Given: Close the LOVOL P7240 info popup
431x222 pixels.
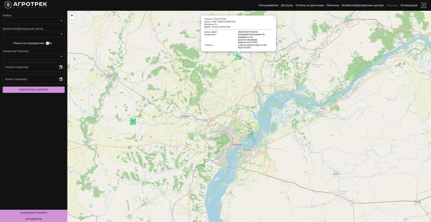Looking at the screenshot, I should [274, 18].
